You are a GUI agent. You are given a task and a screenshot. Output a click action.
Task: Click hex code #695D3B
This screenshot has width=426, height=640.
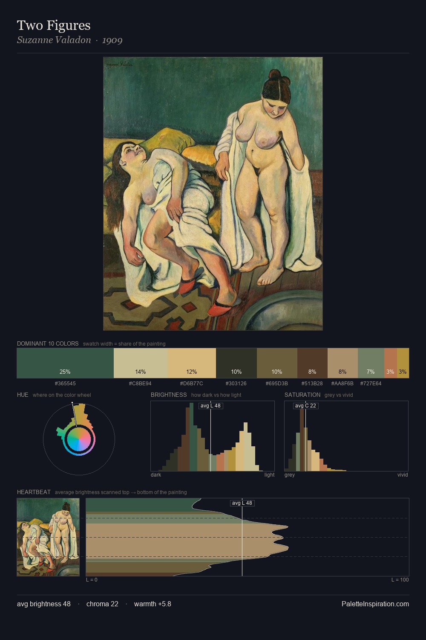(277, 384)
